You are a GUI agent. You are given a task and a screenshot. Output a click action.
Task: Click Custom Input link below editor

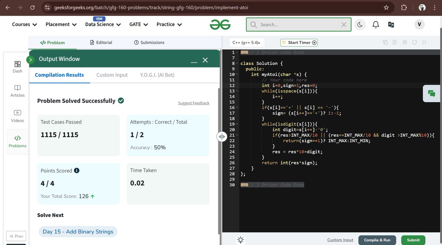[x=340, y=240]
